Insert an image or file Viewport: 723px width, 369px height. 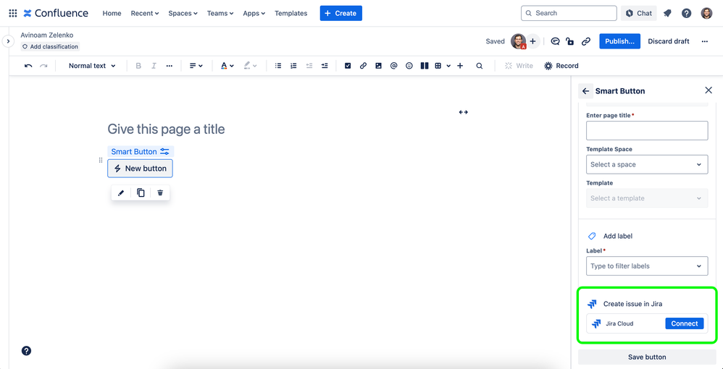tap(379, 66)
